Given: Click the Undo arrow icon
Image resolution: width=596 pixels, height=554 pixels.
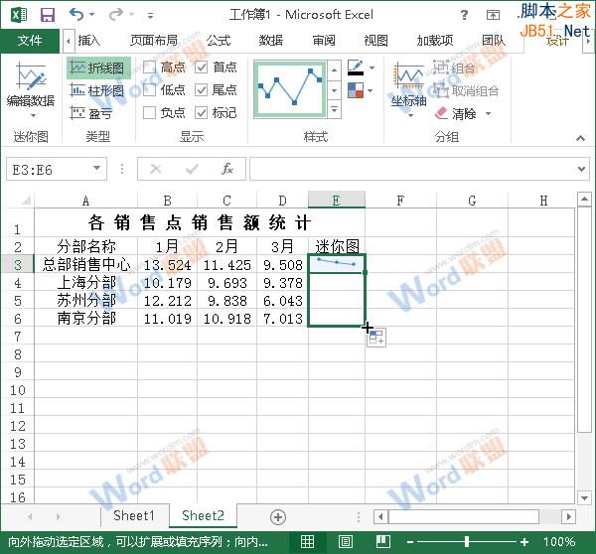Looking at the screenshot, I should coord(76,15).
